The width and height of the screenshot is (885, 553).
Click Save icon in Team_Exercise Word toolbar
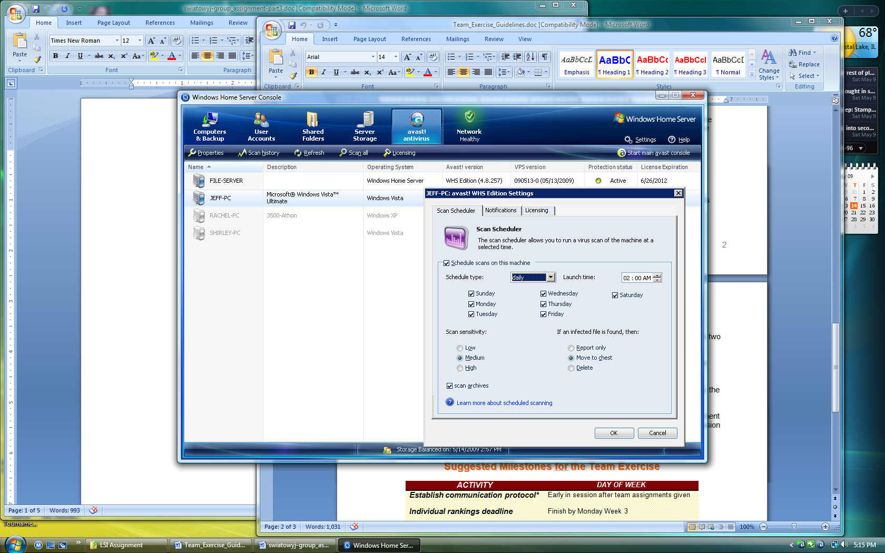(x=291, y=25)
